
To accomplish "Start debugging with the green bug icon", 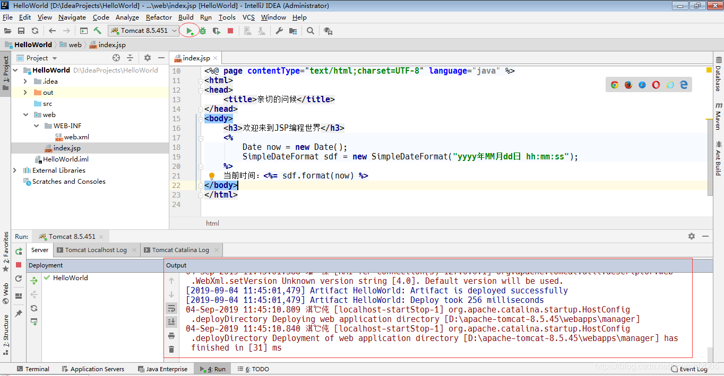I will pyautogui.click(x=203, y=31).
